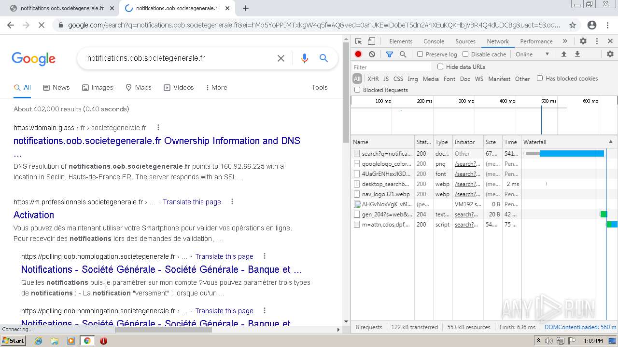Click the DevTools inspect element icon

(358, 41)
